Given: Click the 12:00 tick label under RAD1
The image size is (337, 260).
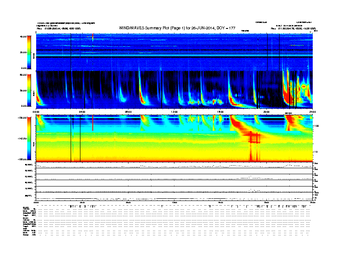Looking at the screenshot, I should pos(174,112).
